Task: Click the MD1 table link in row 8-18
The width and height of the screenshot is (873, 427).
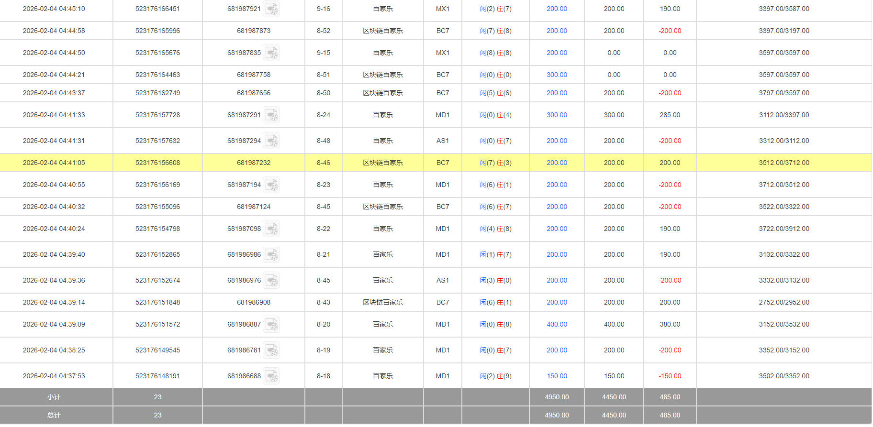Action: (442, 376)
